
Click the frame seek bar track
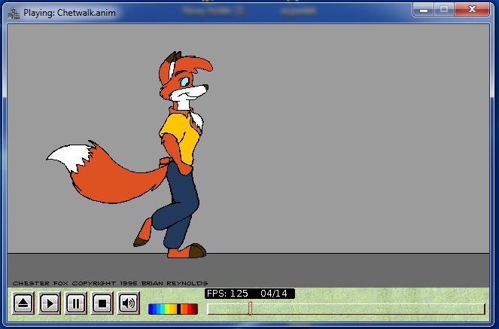pos(346,309)
